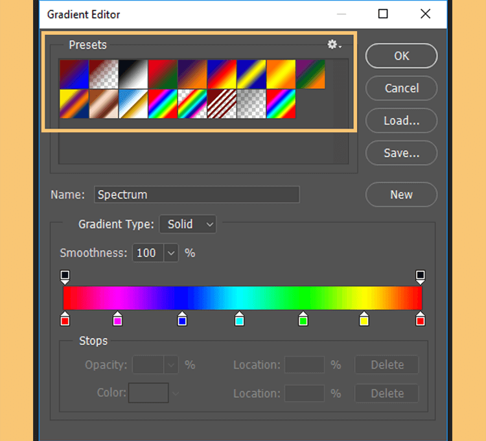This screenshot has height=441, width=486.
Task: Select the transparent rainbow preset
Action: point(192,104)
